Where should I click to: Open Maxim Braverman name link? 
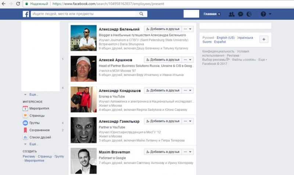(114, 152)
